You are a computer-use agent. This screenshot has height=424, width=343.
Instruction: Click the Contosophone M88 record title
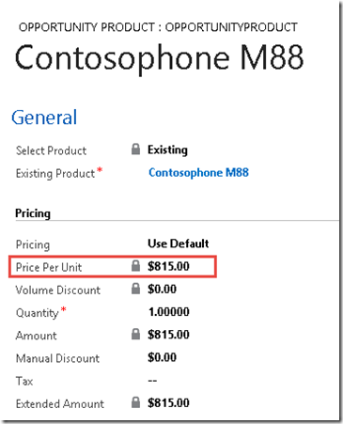(159, 58)
